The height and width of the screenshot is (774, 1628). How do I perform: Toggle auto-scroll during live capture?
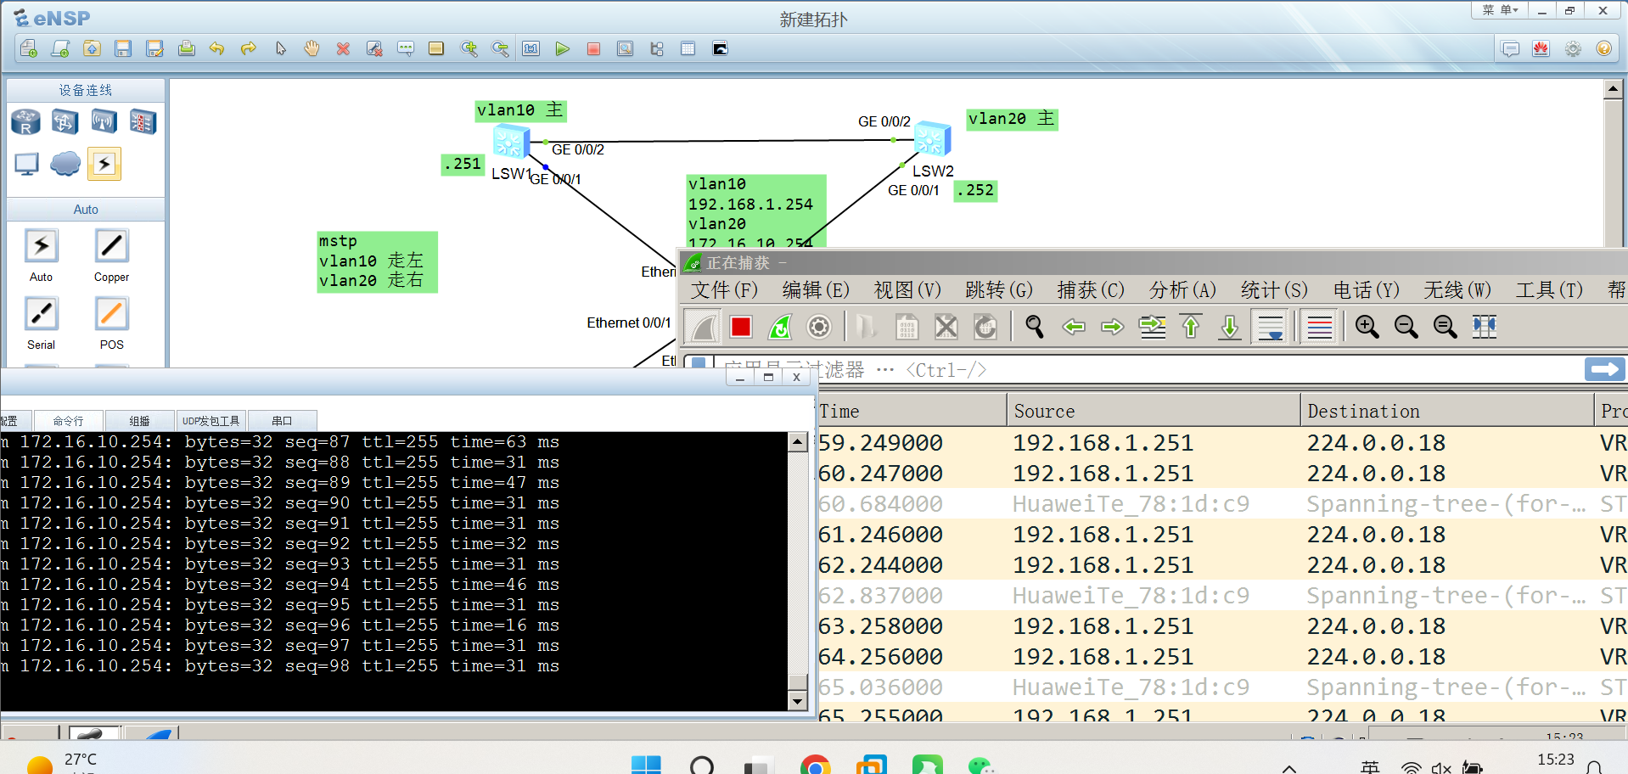click(1271, 327)
